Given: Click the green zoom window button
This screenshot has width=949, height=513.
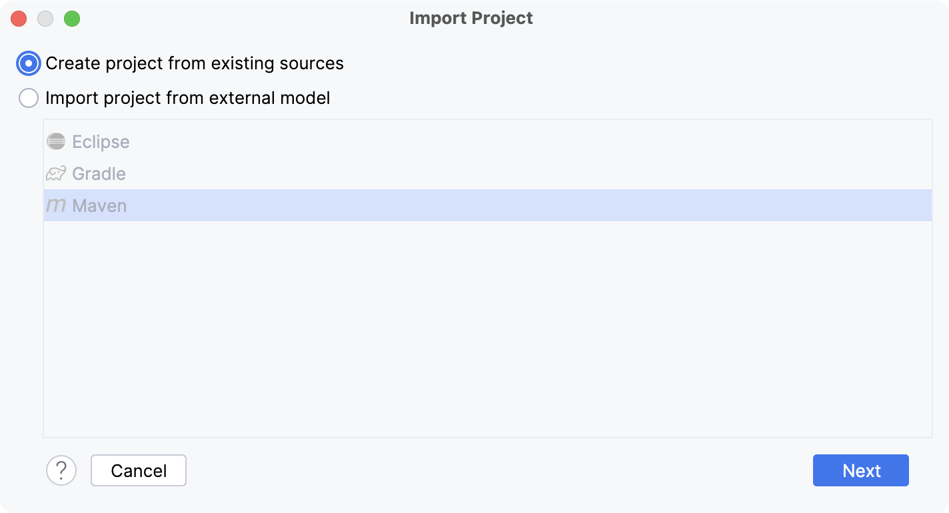Looking at the screenshot, I should coord(72,18).
